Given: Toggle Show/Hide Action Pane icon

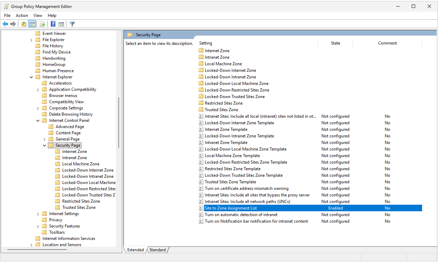Looking at the screenshot, I should pos(61,24).
